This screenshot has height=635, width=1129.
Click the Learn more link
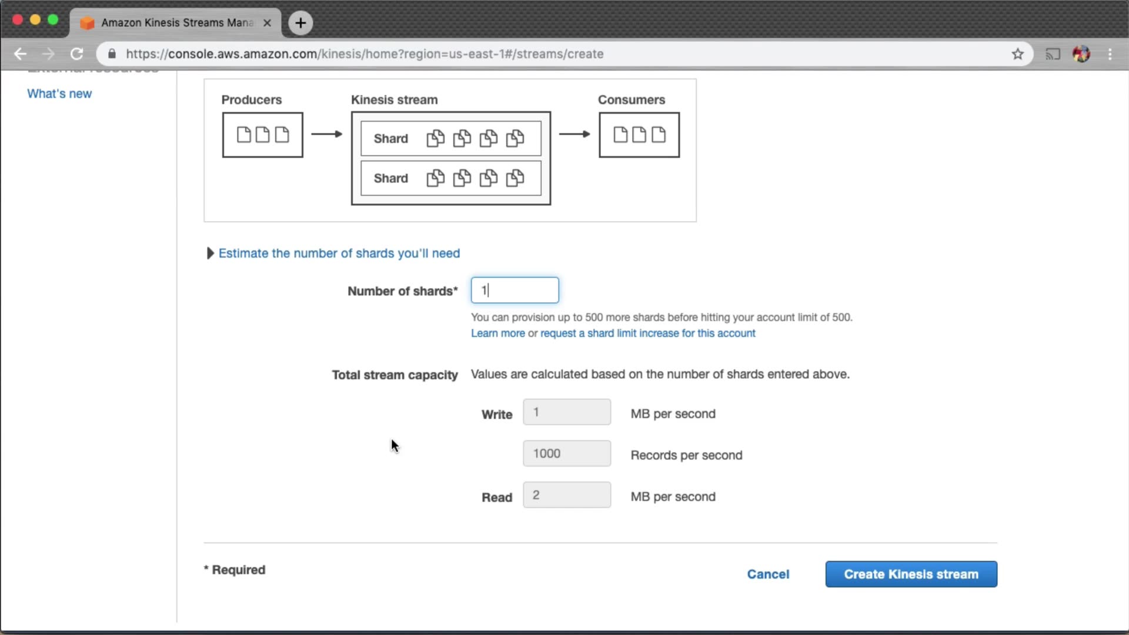[497, 333]
